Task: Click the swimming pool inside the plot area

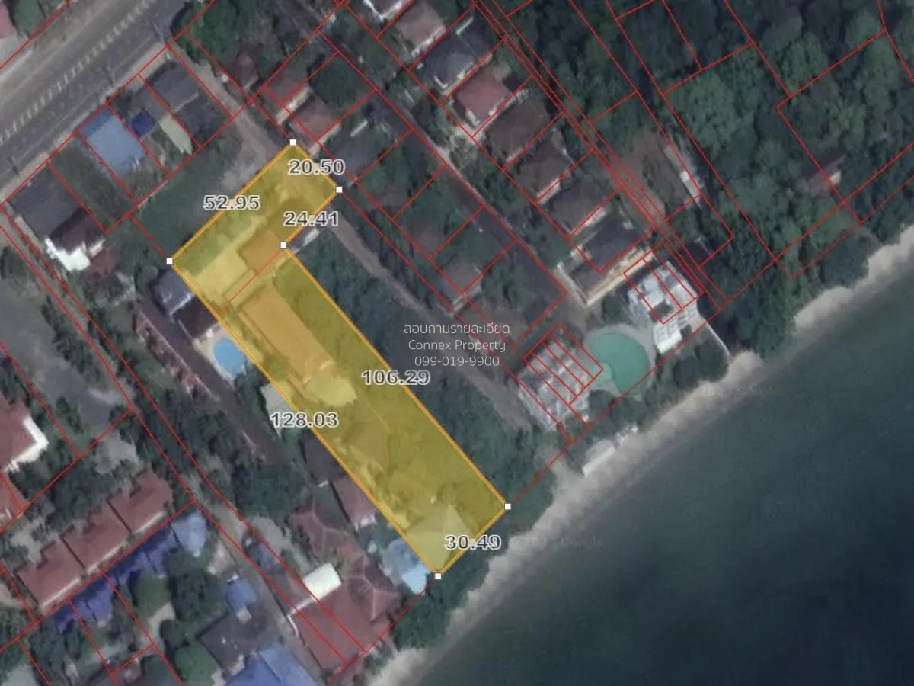Action: 227,353
